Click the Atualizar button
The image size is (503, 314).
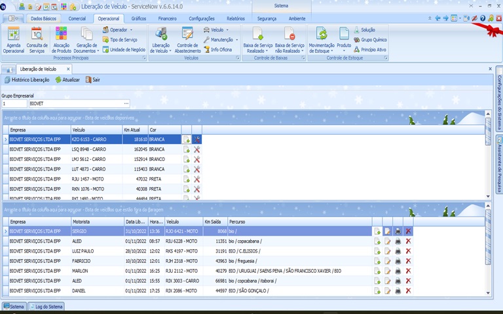coord(67,80)
